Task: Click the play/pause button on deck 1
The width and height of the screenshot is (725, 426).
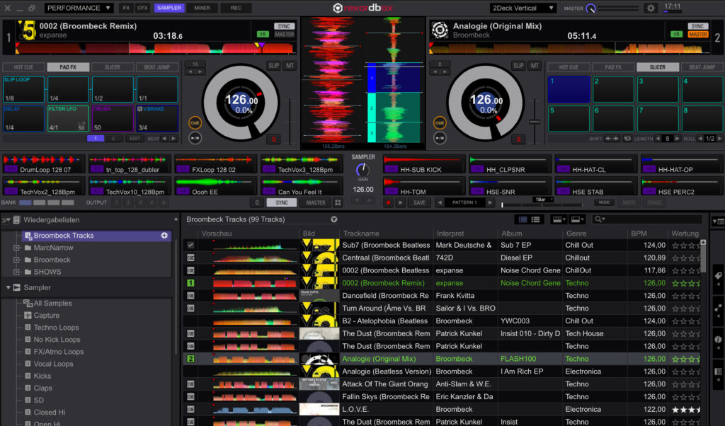Action: pos(195,138)
